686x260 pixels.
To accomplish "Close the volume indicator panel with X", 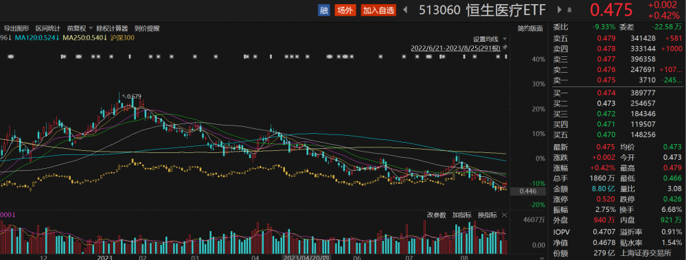I will coord(504,215).
